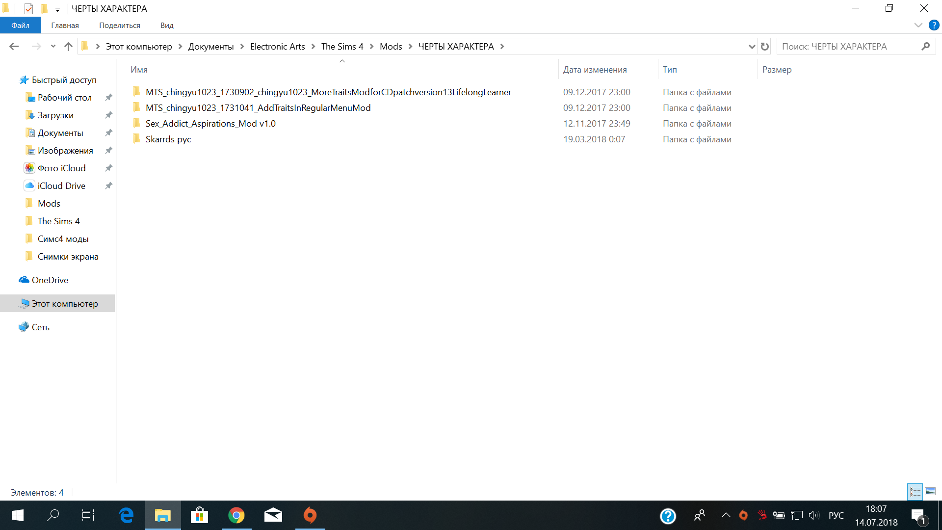
Task: Click the blue help icon in the tray
Action: point(668,516)
